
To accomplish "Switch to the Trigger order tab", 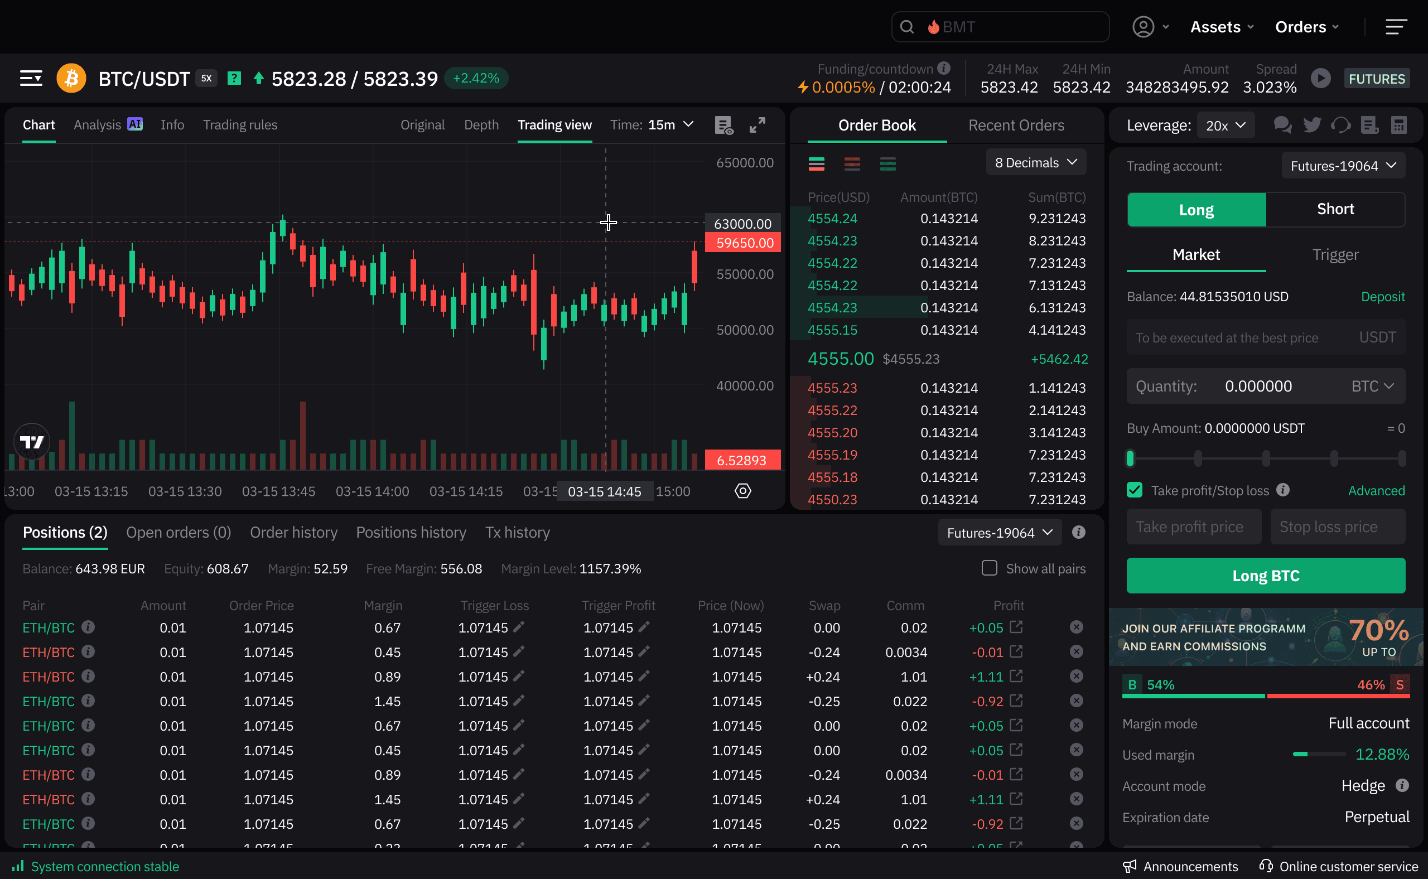I will coord(1335,255).
